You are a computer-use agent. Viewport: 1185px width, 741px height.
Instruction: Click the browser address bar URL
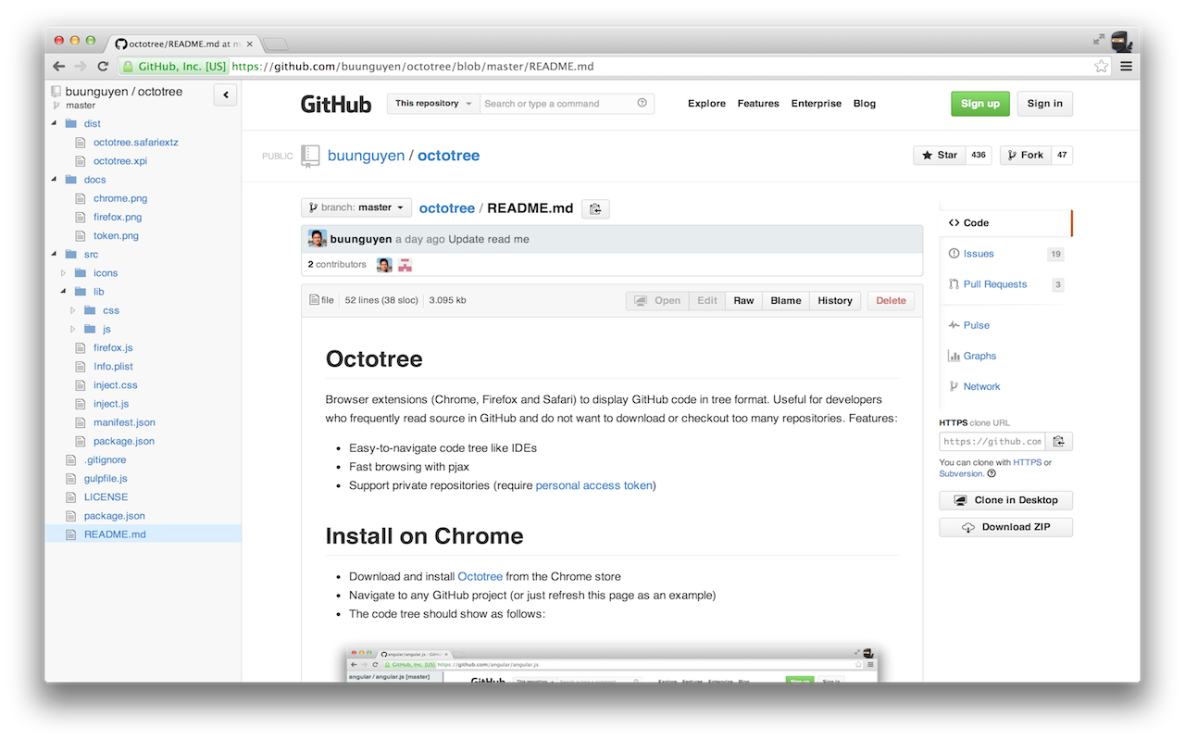coord(412,67)
